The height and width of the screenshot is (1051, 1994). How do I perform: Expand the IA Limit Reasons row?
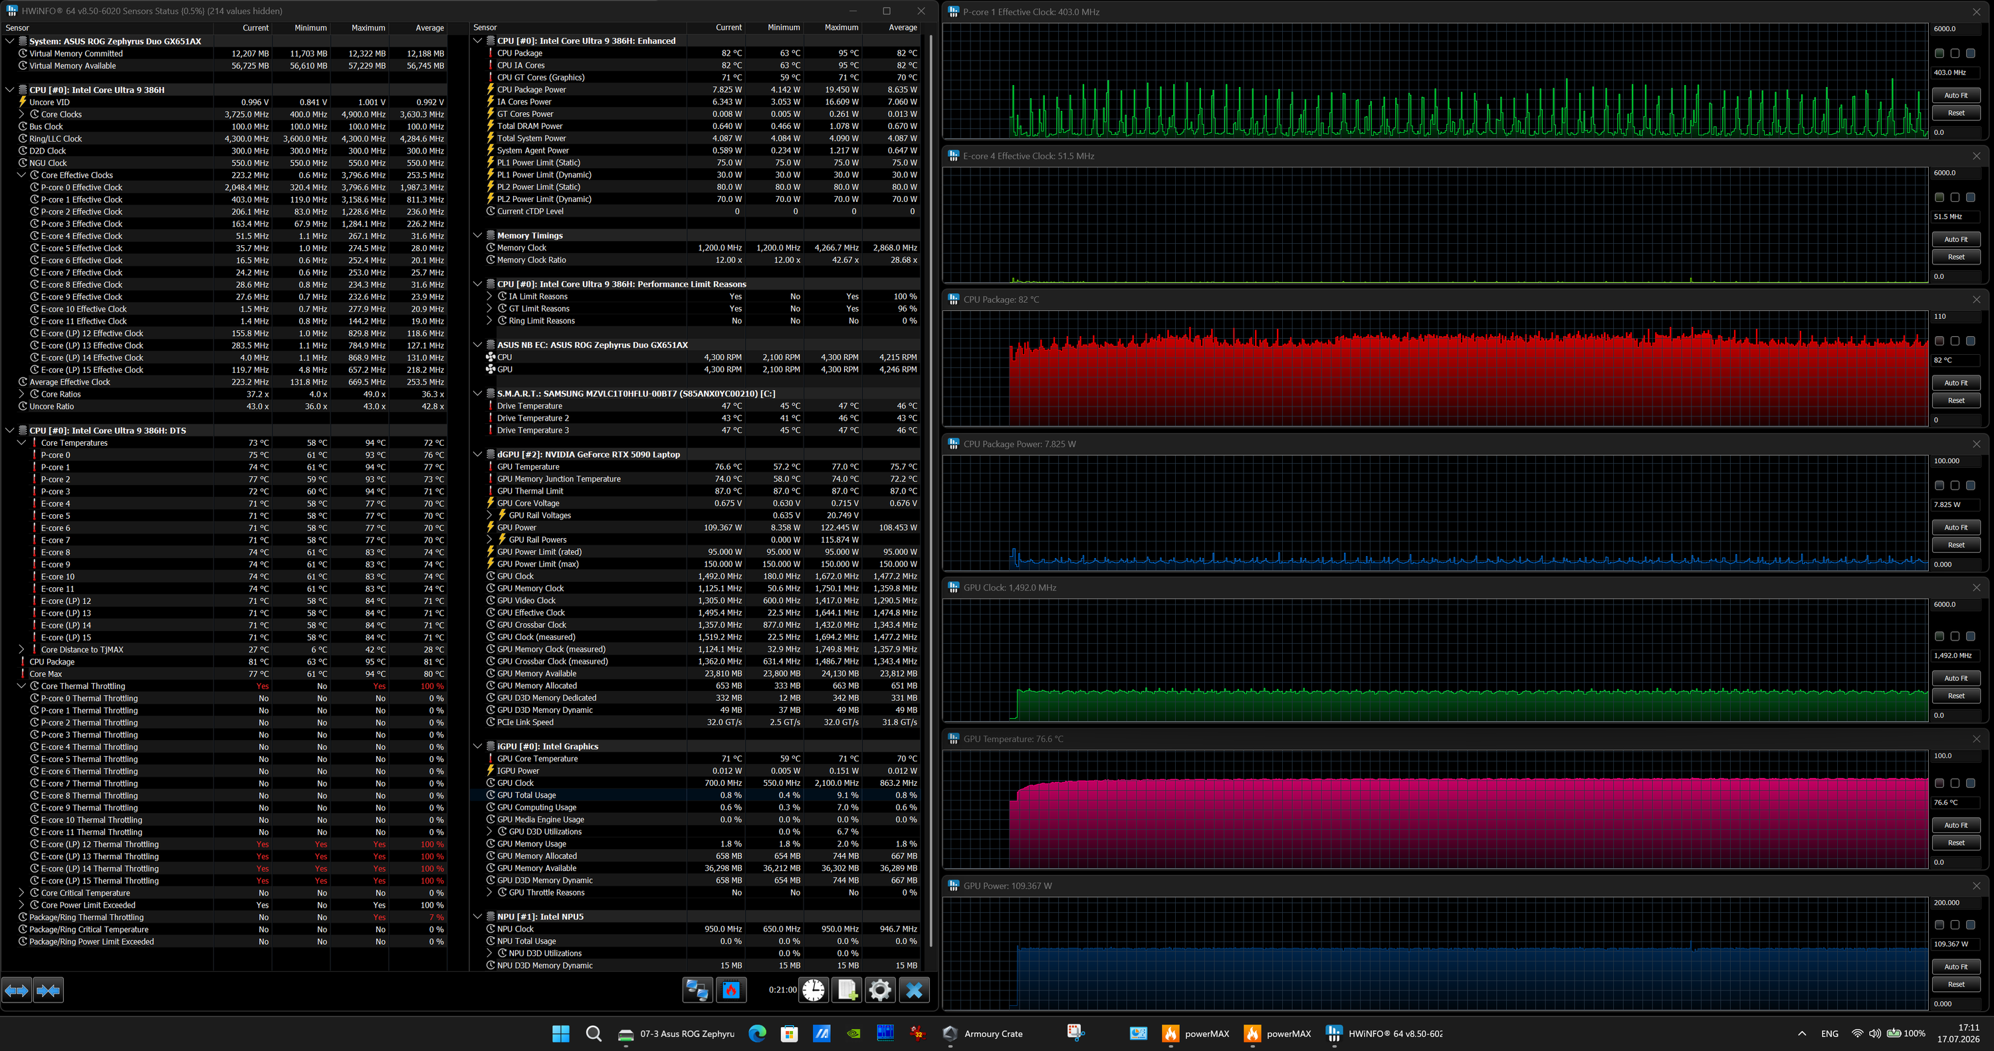coord(489,296)
